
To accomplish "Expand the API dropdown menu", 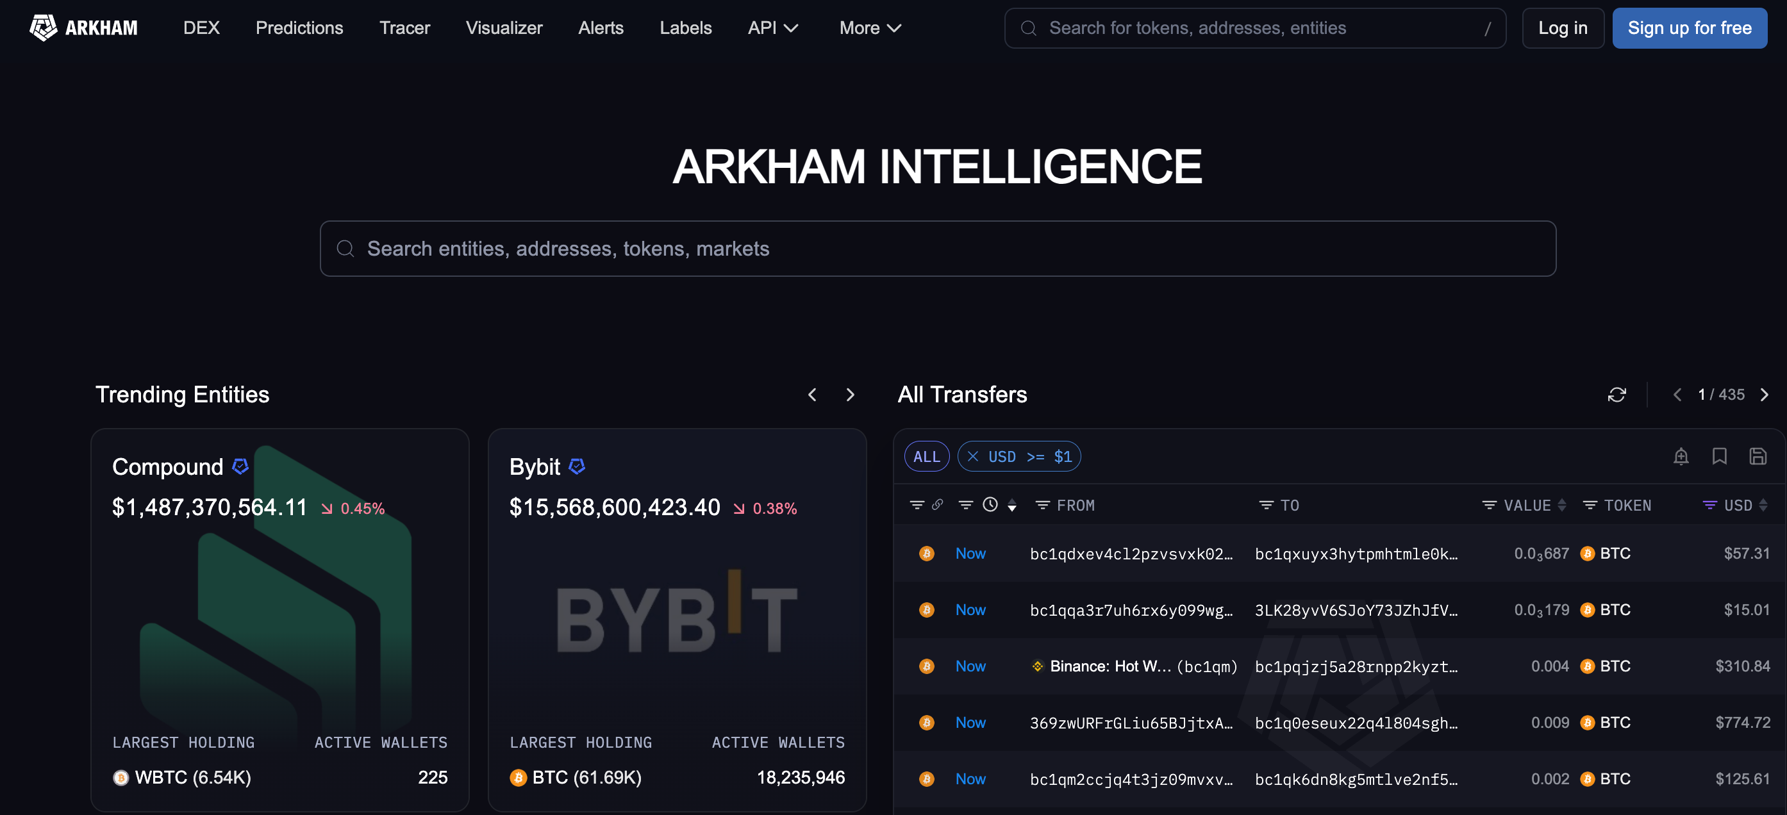I will click(x=773, y=28).
